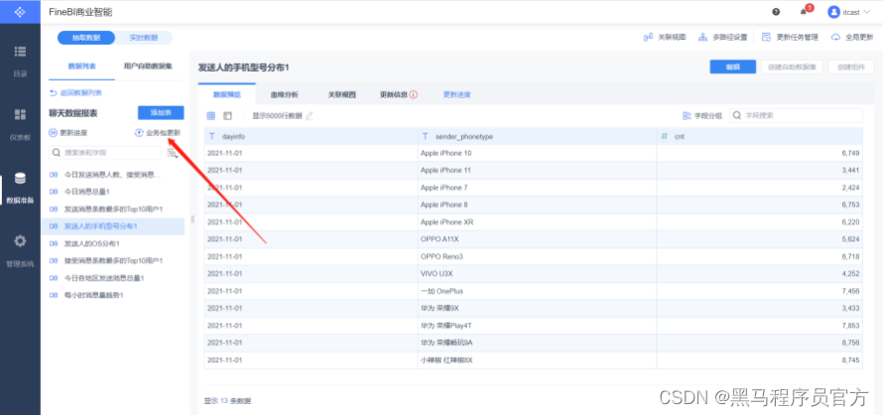Click 业务包更新 link
The width and height of the screenshot is (884, 416).
[x=158, y=133]
